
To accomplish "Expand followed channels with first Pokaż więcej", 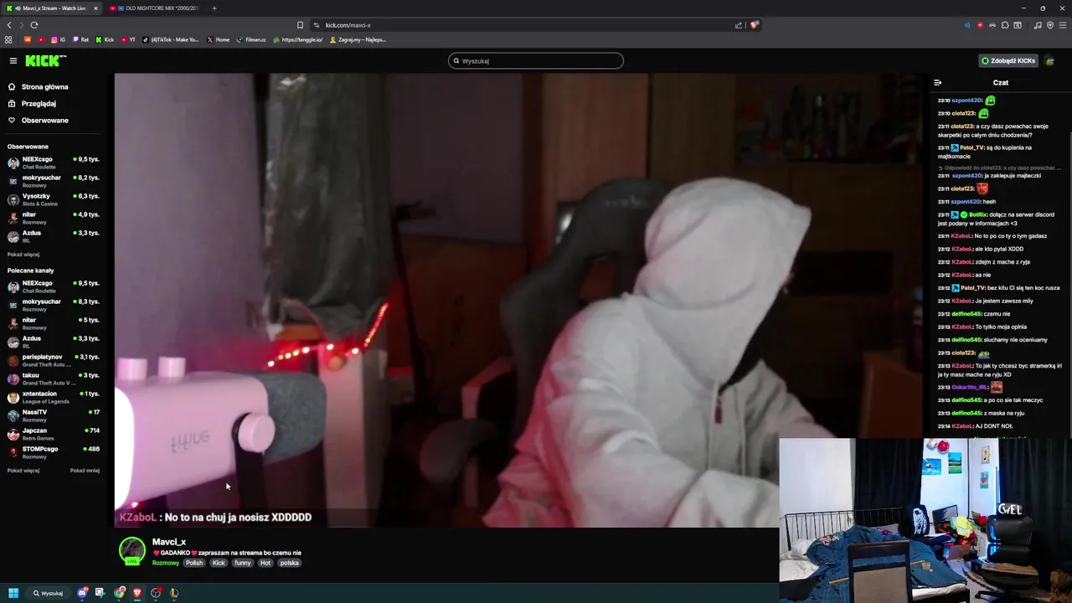I will tap(23, 254).
